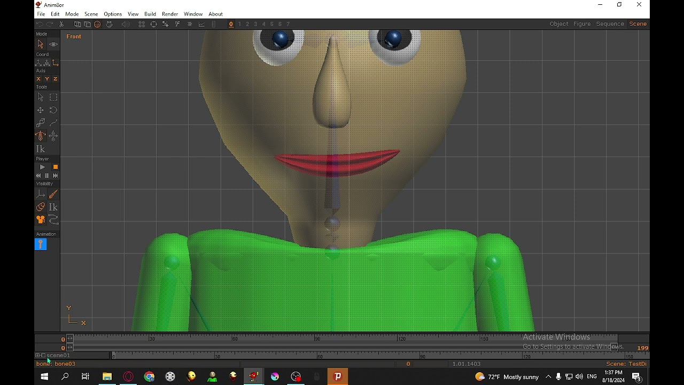Select the orange smooth shading sphere icon
This screenshot has height=385, width=684.
click(97, 24)
